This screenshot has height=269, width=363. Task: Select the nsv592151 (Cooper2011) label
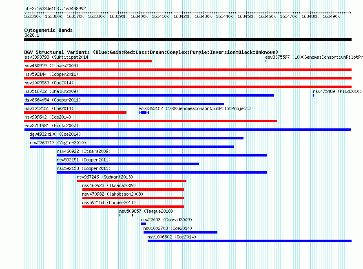point(84,160)
